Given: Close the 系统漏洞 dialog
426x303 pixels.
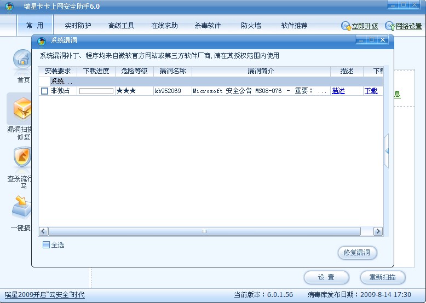Looking at the screenshot, I should click(383, 40).
